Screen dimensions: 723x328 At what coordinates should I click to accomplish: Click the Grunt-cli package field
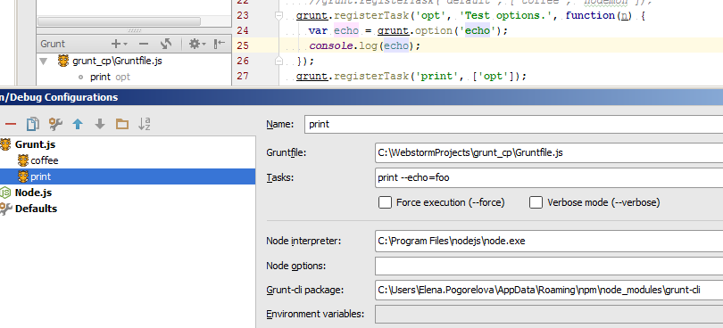[549, 290]
